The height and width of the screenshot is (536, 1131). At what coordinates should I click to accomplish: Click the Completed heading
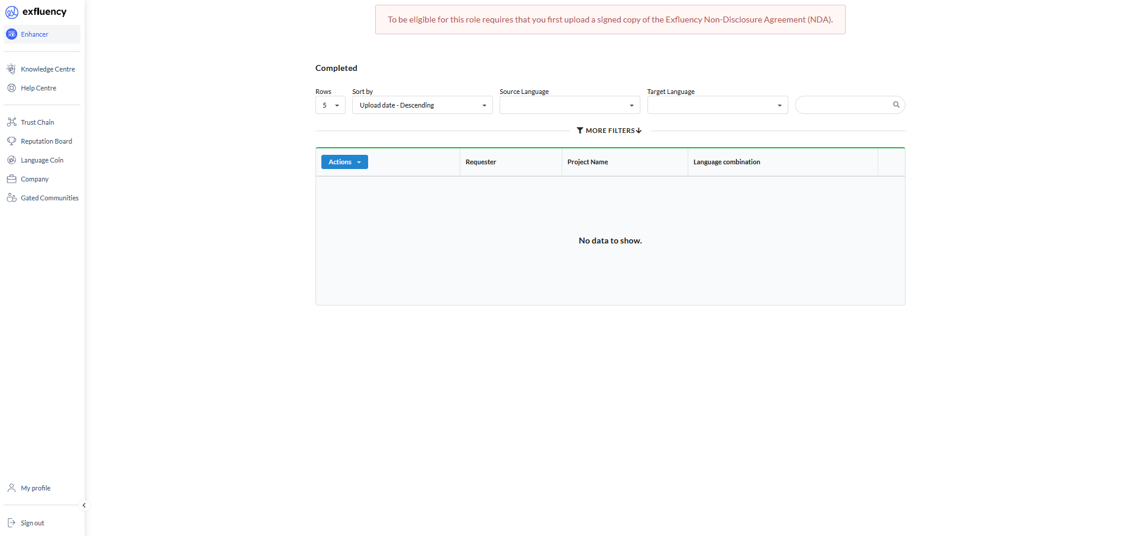click(336, 68)
